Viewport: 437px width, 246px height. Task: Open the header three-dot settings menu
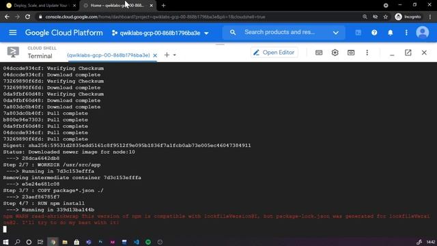pos(406,33)
